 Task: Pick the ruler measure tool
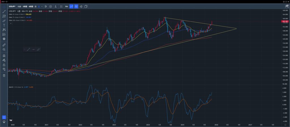click(x=4, y=45)
